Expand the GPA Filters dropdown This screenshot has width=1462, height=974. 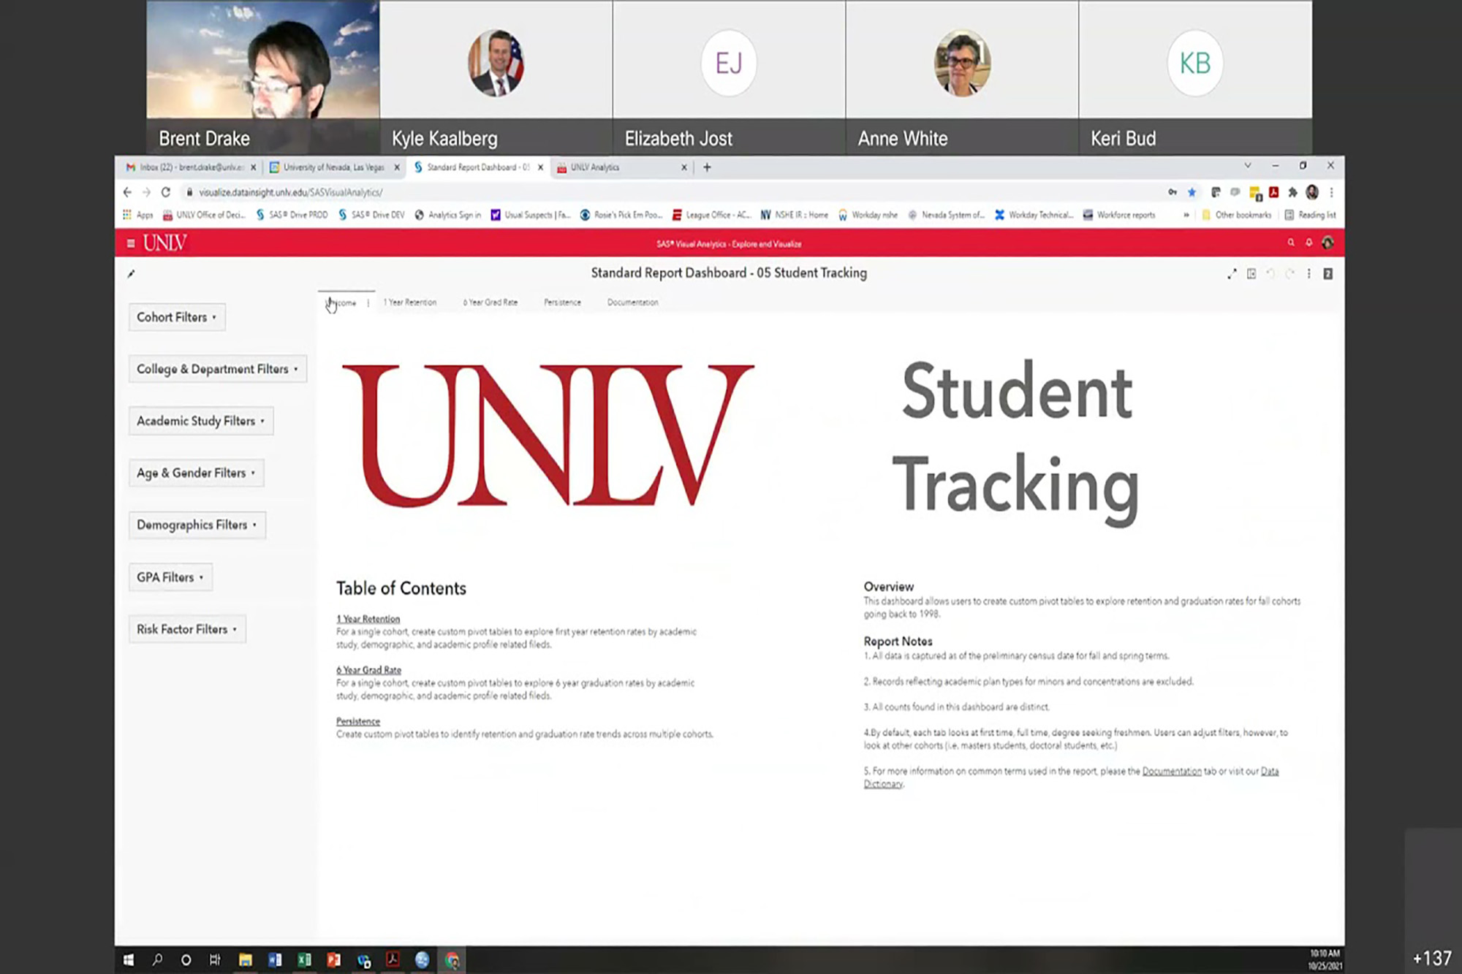(x=170, y=577)
